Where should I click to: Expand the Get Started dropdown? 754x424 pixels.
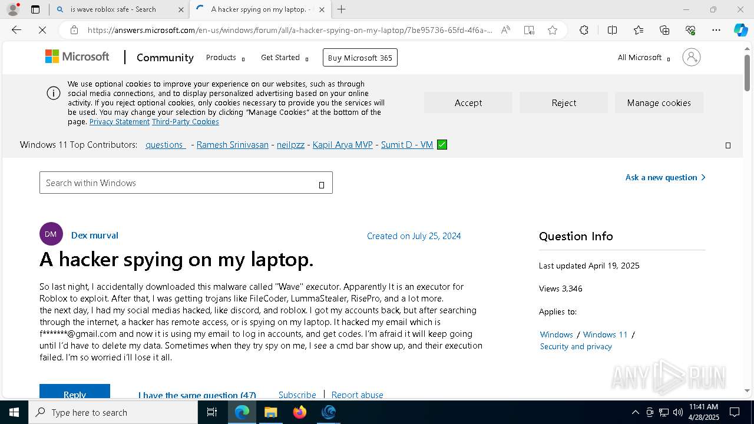(285, 57)
